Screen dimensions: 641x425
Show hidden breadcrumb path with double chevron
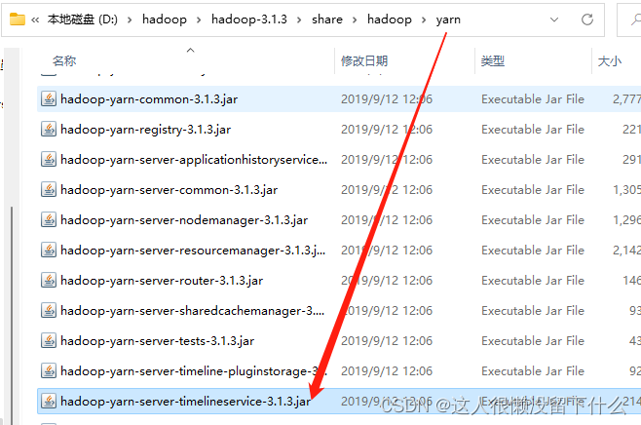[35, 19]
